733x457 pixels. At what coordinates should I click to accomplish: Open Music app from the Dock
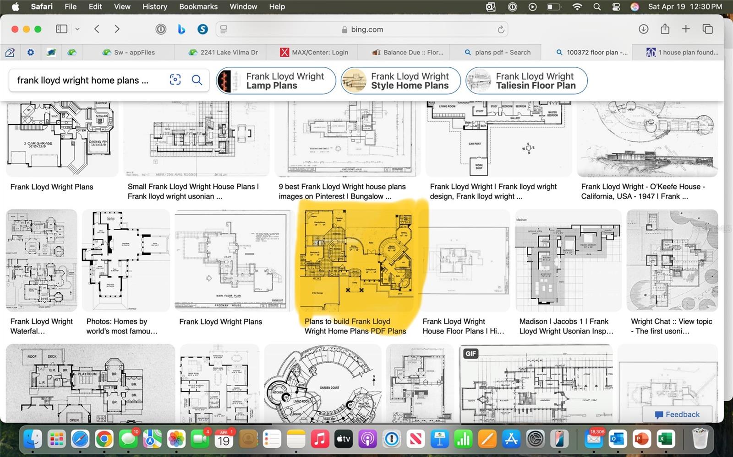319,439
